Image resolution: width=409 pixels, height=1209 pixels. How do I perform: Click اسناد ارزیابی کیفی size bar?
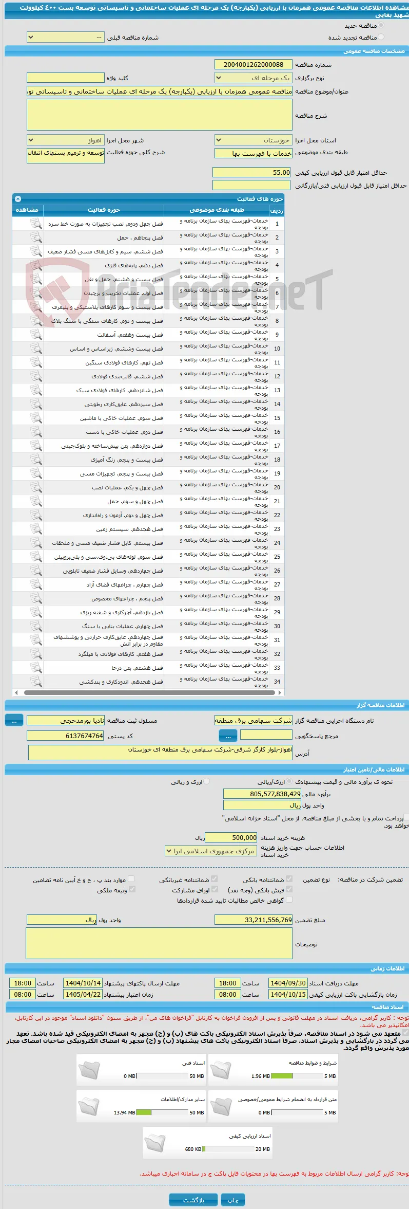(x=228, y=1149)
